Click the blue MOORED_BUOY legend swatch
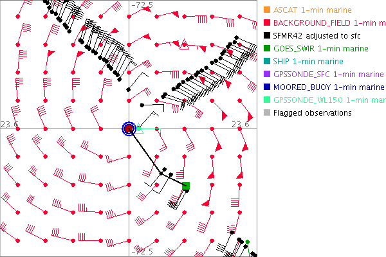386x257 pixels. pos(266,87)
